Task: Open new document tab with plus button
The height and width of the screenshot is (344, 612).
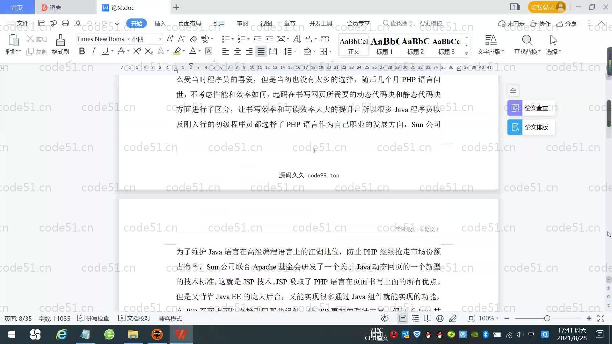Action: click(176, 7)
